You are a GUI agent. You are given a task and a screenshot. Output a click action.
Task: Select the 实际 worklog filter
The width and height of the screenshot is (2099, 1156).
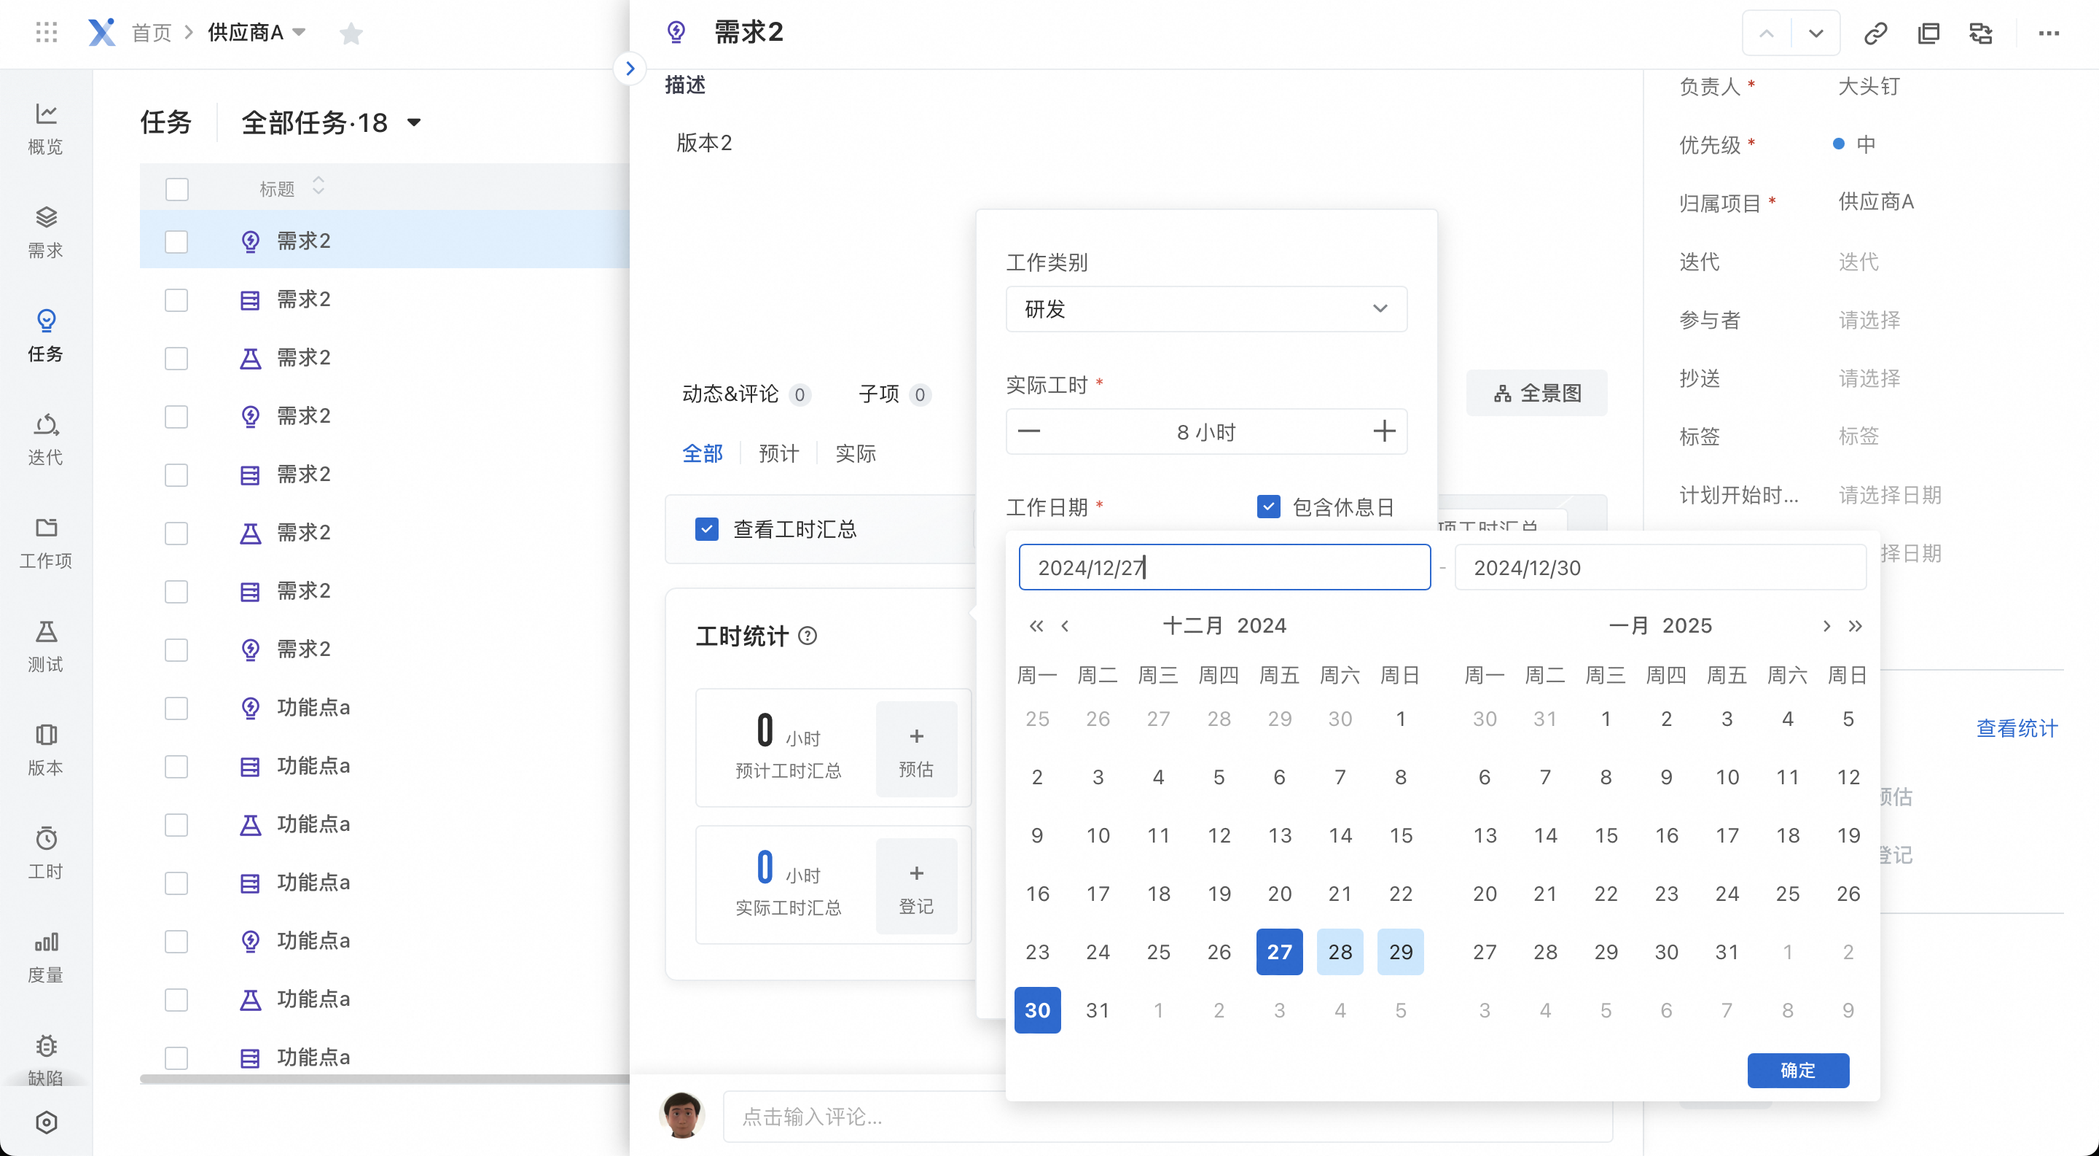pos(856,454)
